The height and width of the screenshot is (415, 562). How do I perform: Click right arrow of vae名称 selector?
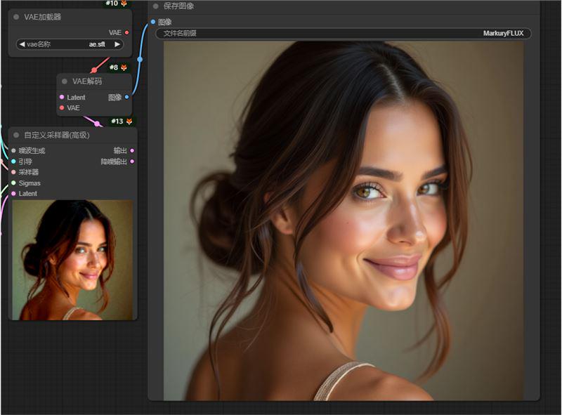[117, 44]
